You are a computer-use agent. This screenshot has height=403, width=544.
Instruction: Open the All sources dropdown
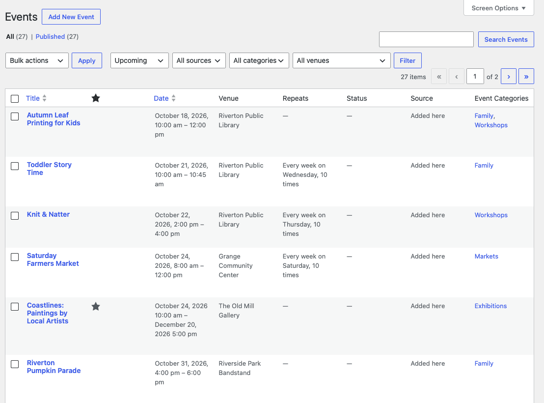tap(199, 60)
